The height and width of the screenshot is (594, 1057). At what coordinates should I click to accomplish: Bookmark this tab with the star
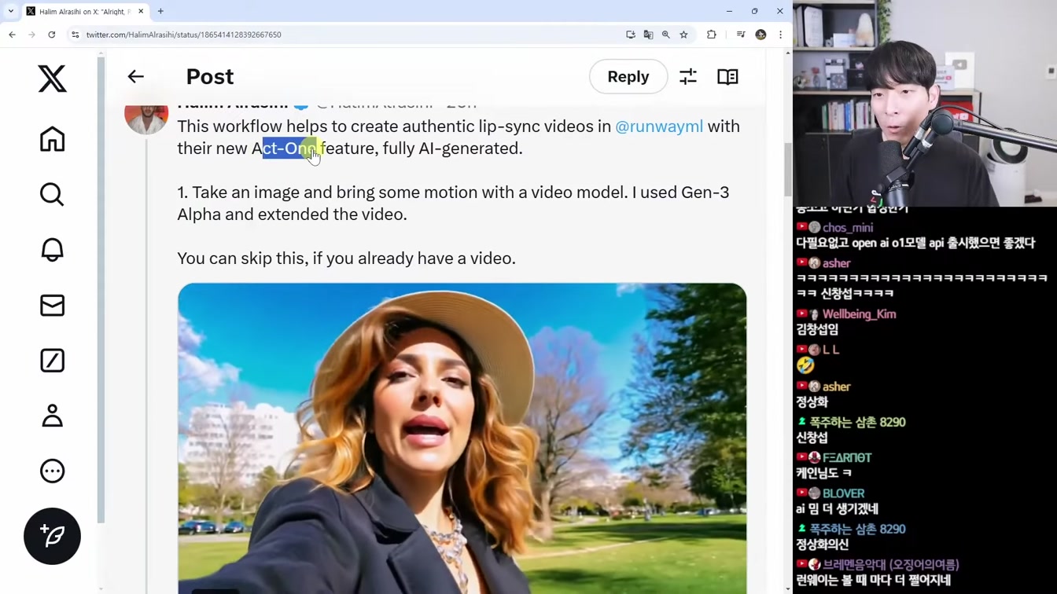(x=684, y=35)
